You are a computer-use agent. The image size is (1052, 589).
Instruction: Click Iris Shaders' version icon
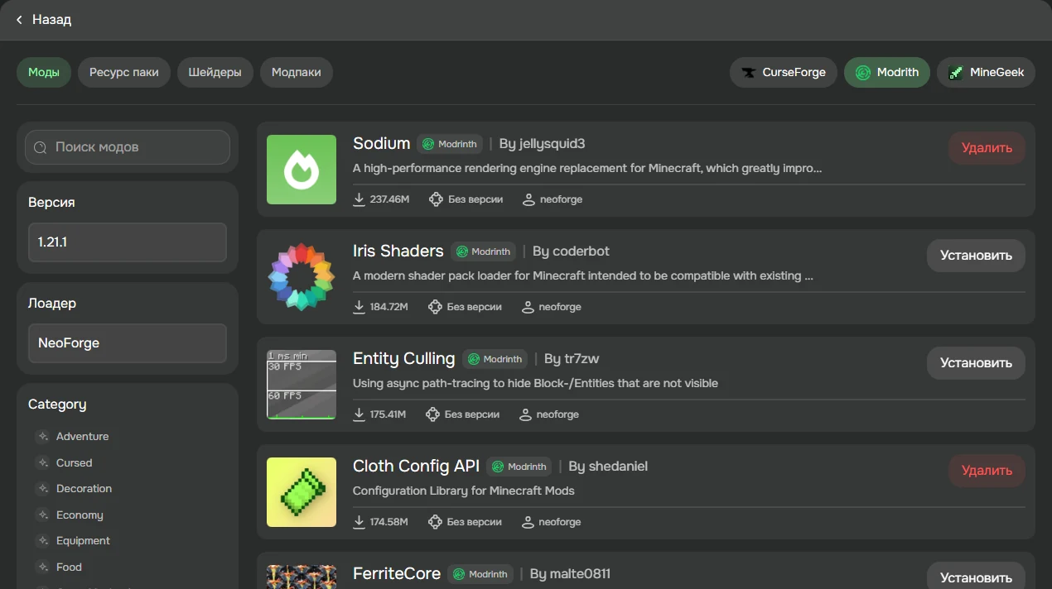(435, 307)
